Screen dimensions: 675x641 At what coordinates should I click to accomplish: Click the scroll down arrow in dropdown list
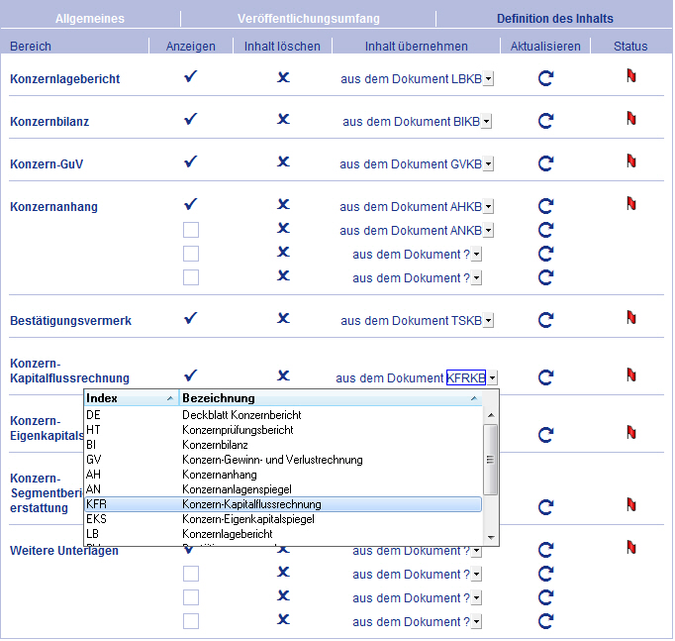(490, 538)
